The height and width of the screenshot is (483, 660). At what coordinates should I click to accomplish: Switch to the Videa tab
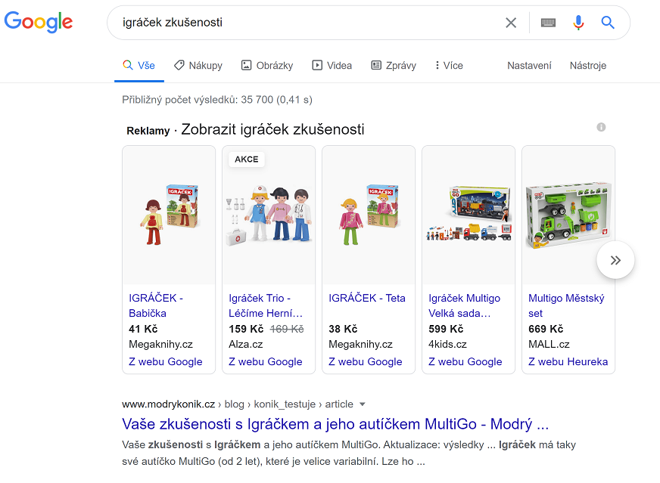[332, 66]
